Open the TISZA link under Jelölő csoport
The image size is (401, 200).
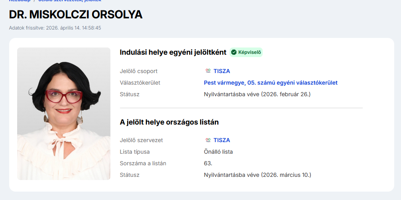tap(222, 71)
